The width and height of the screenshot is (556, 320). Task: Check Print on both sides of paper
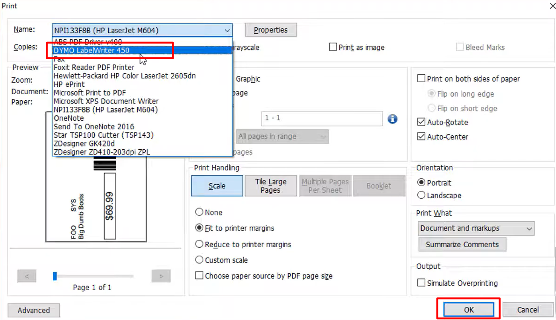[421, 78]
